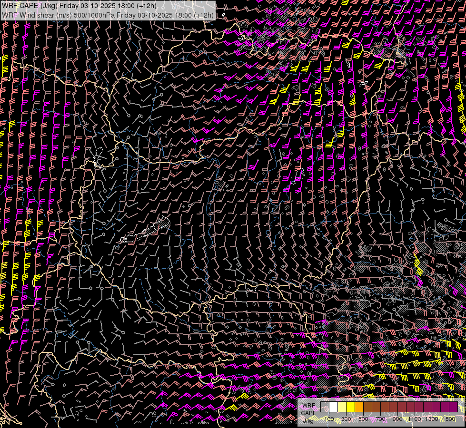Click the 1100 legend scale label
The height and width of the screenshot is (428, 466).
coord(415,419)
